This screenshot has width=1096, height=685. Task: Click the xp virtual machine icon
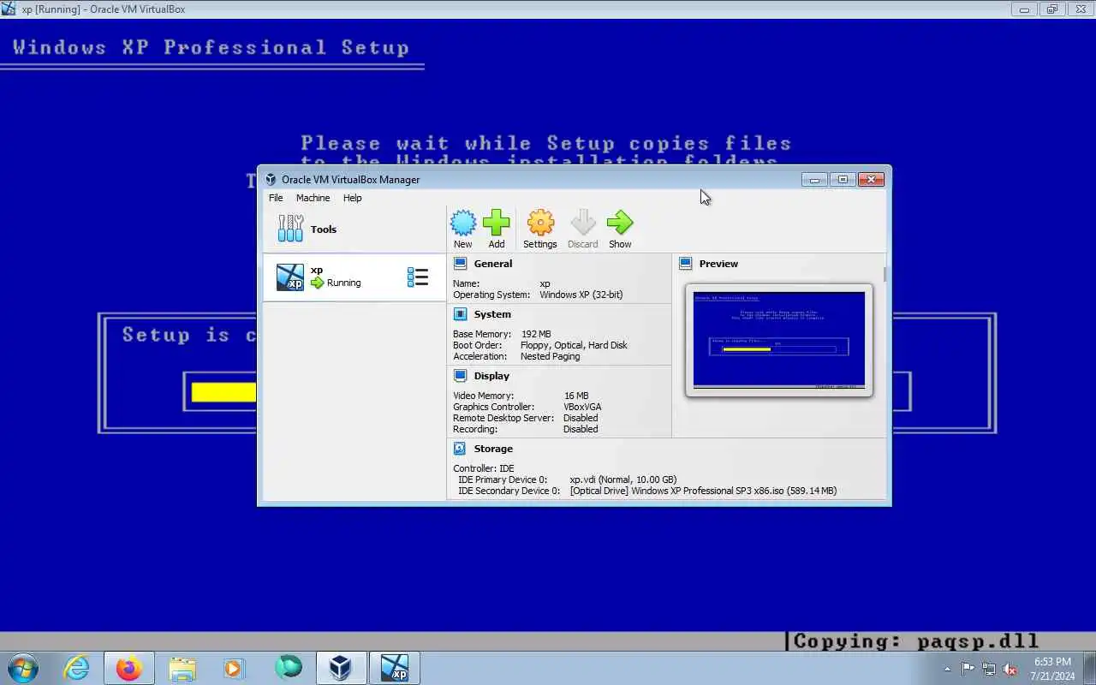coord(290,277)
